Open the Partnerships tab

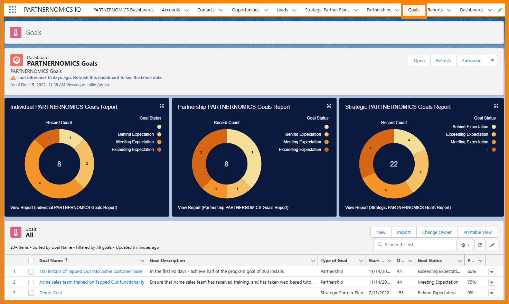click(x=379, y=10)
